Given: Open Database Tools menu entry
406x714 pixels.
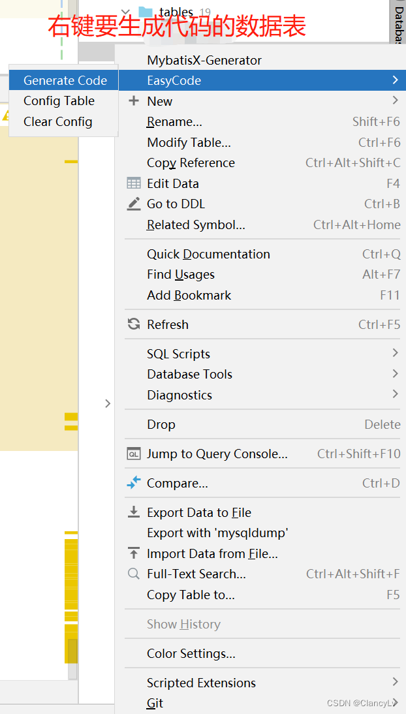Looking at the screenshot, I should [x=262, y=374].
